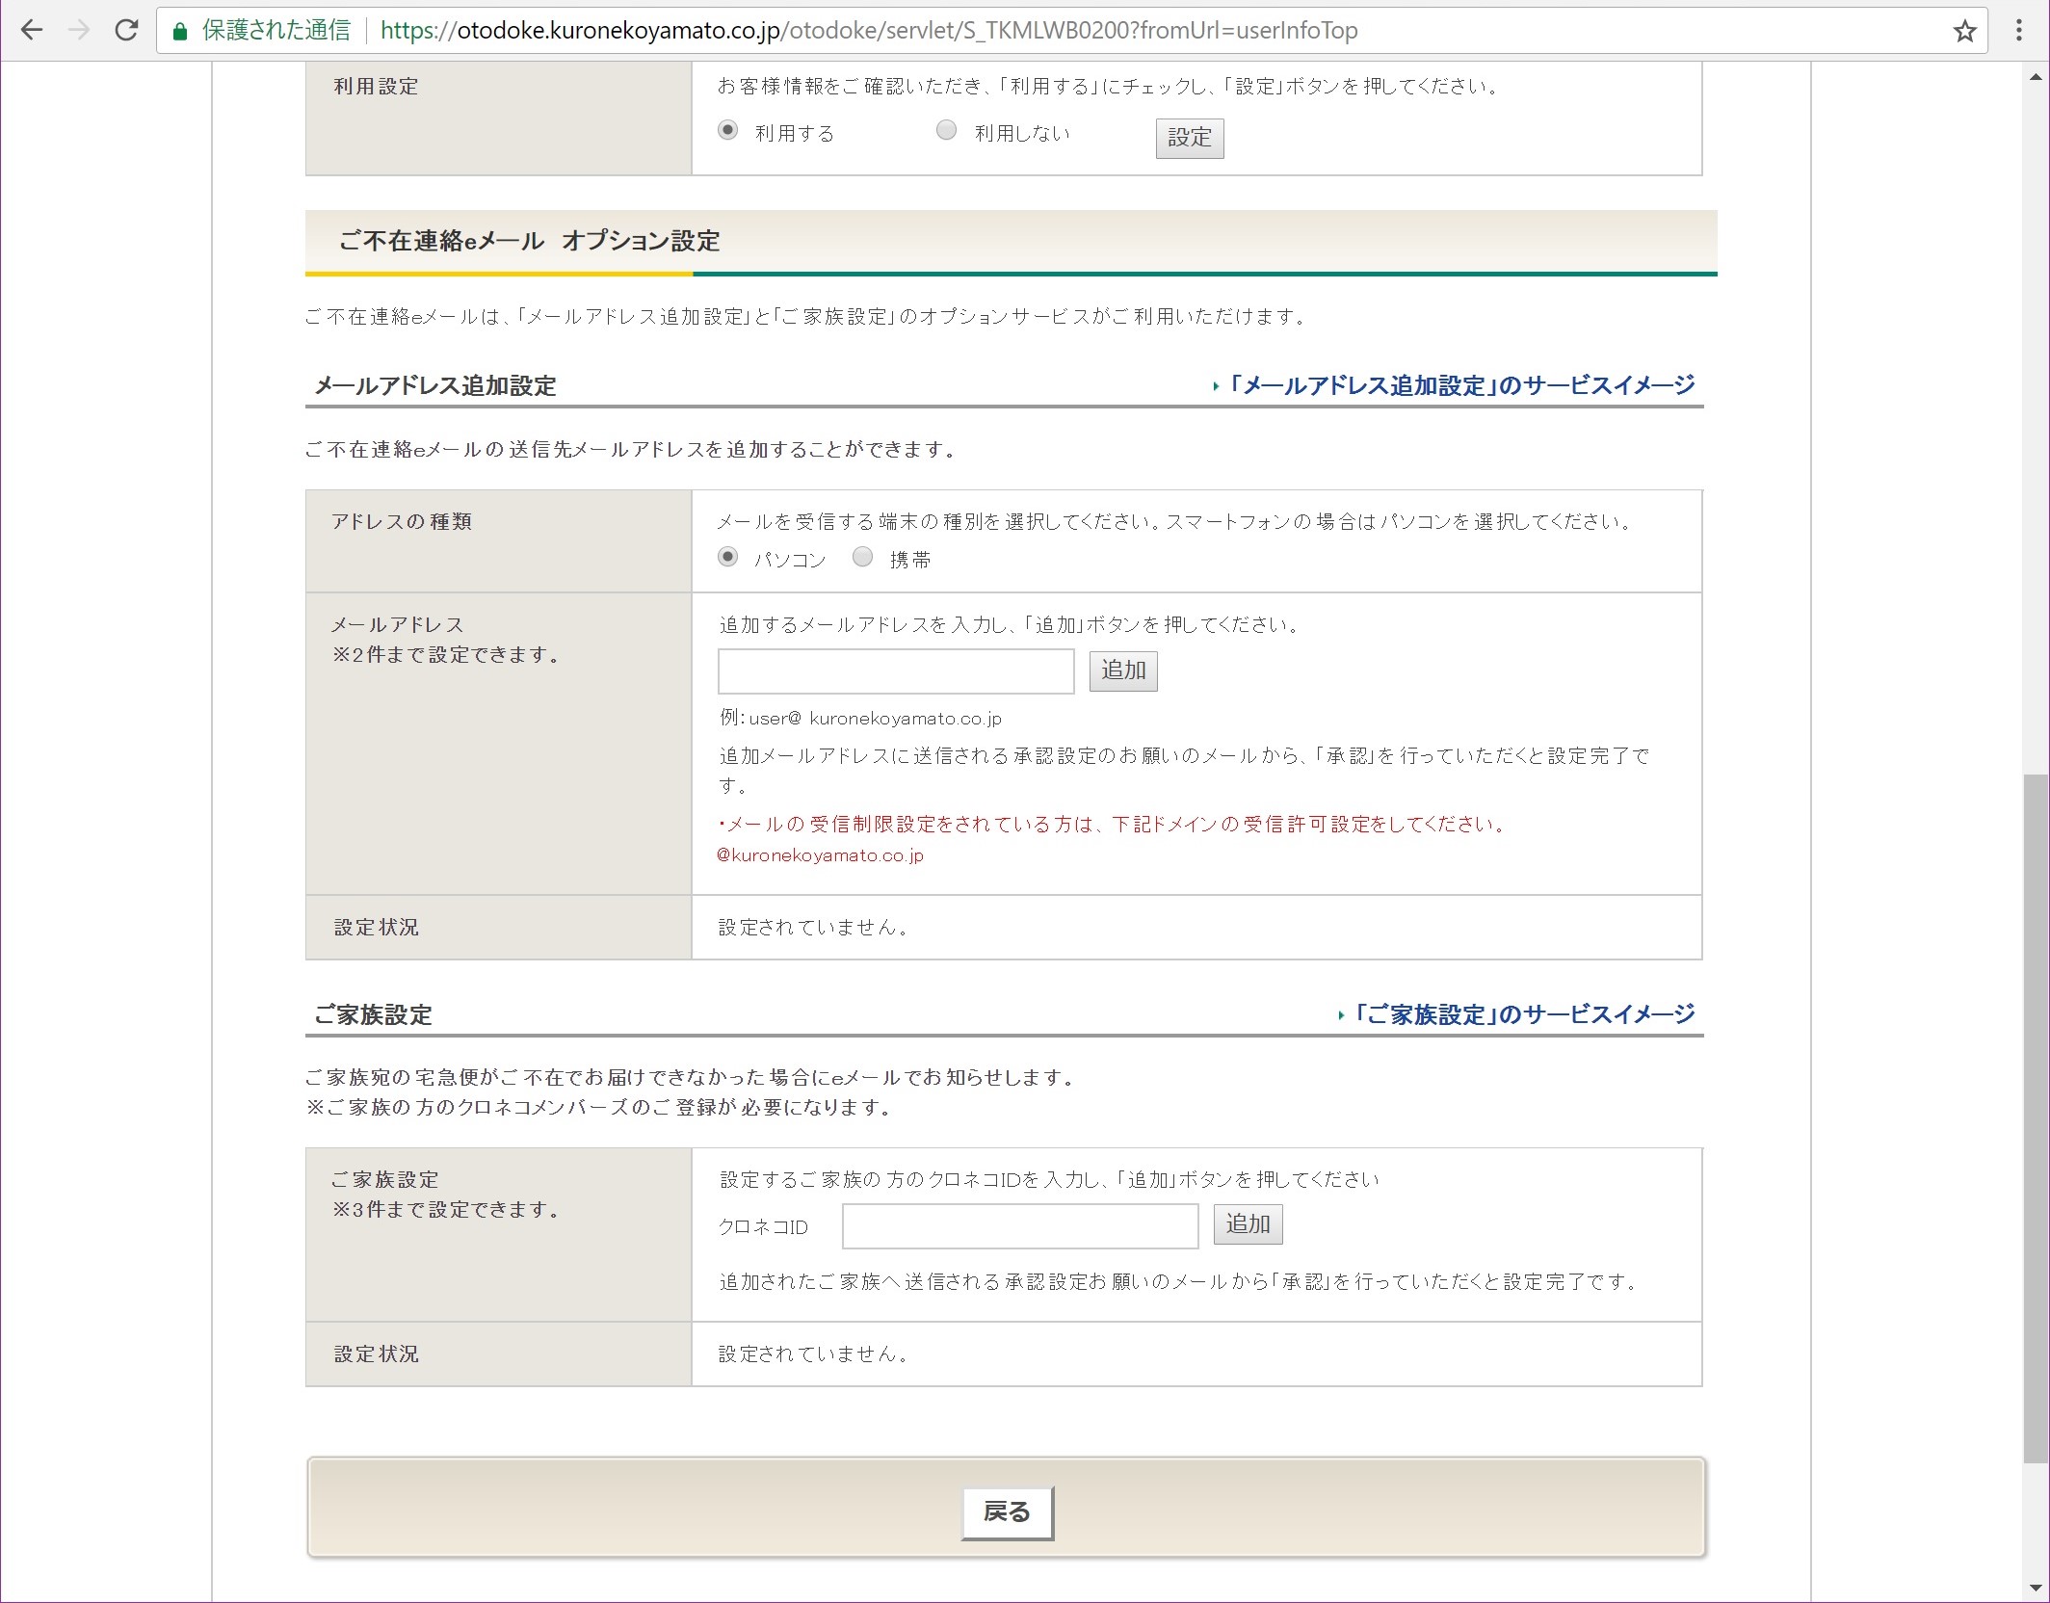The width and height of the screenshot is (2050, 1603).
Task: Open ご家族設定 service image link
Action: [1523, 1014]
